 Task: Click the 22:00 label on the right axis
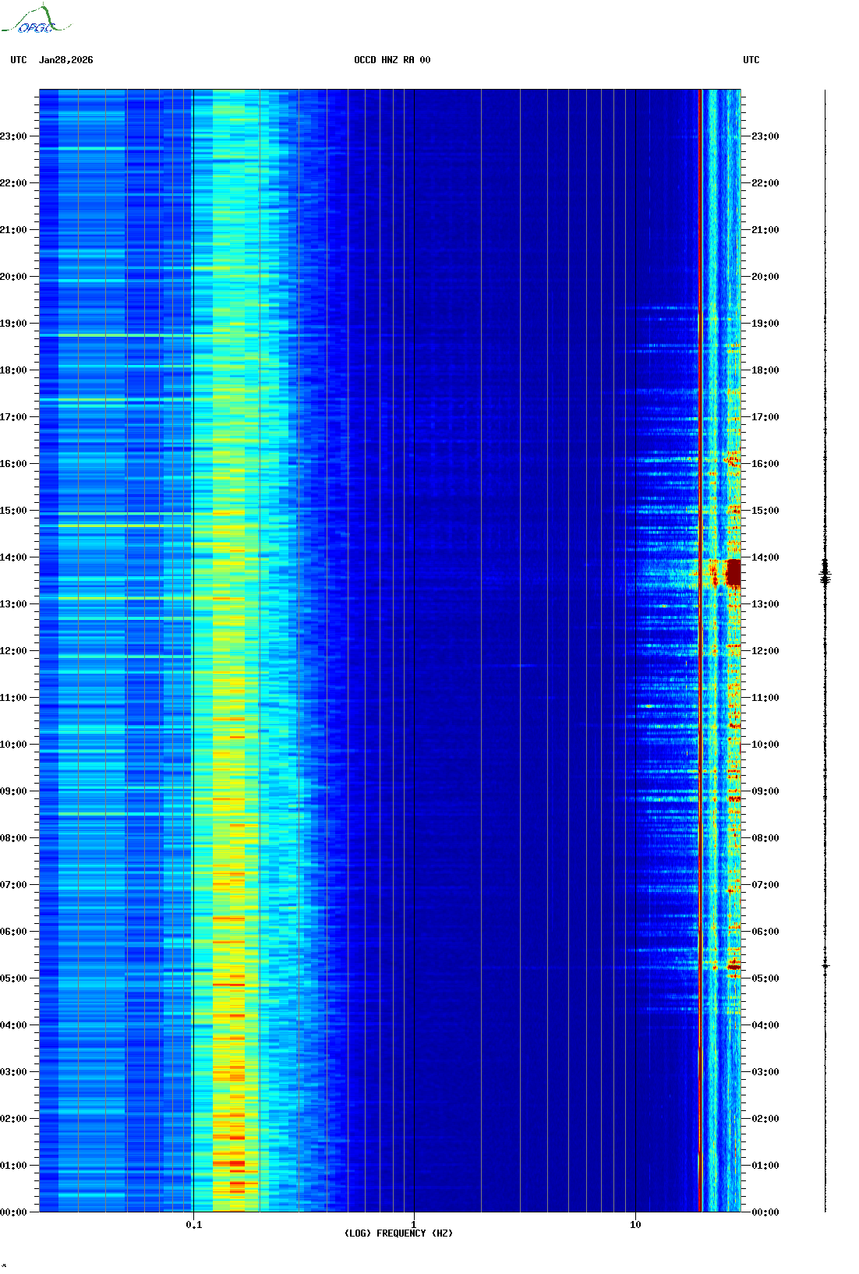[765, 183]
